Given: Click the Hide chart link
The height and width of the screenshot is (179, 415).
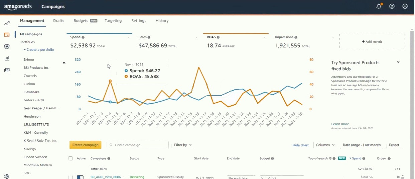Looking at the screenshot, I should tap(301, 145).
